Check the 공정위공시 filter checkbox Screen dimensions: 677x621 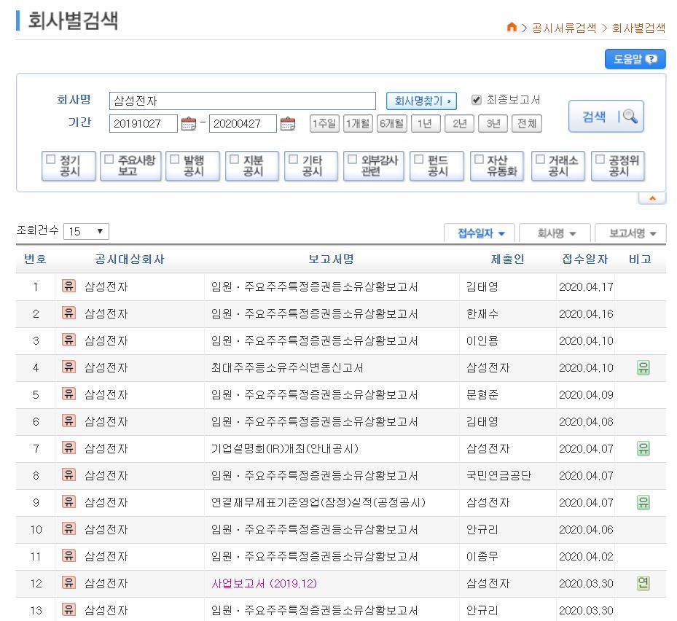tap(600, 160)
